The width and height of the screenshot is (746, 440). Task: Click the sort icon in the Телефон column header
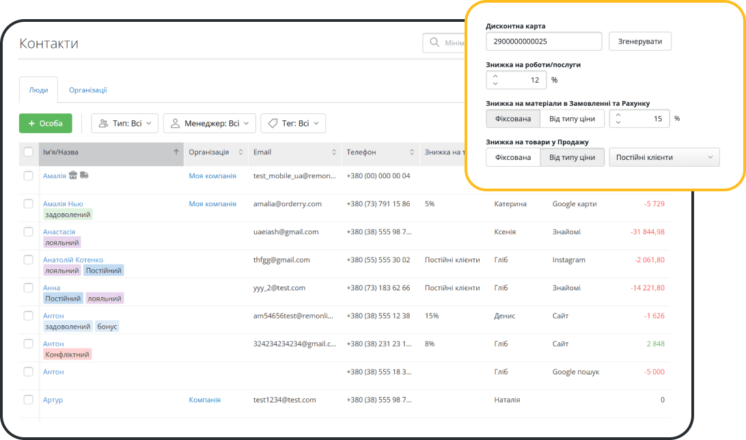click(x=412, y=152)
